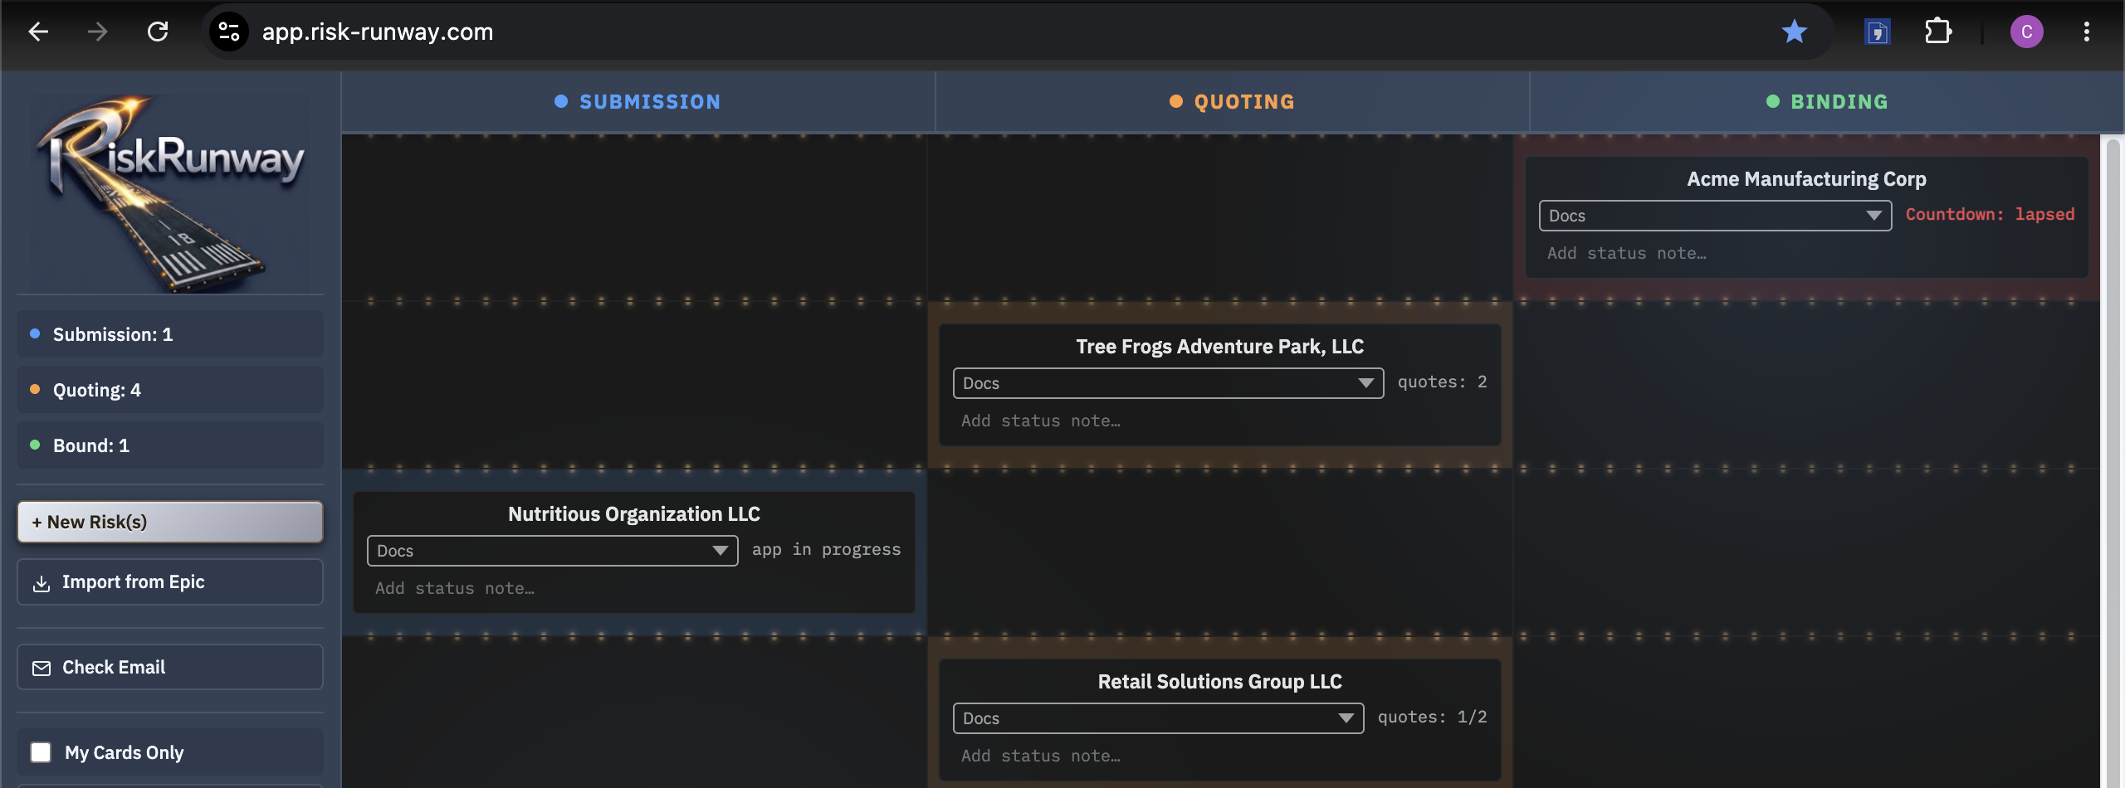Viewport: 2125px width, 788px height.
Task: Open the Docs dropdown for Acme Manufacturing Corp
Action: (1715, 216)
